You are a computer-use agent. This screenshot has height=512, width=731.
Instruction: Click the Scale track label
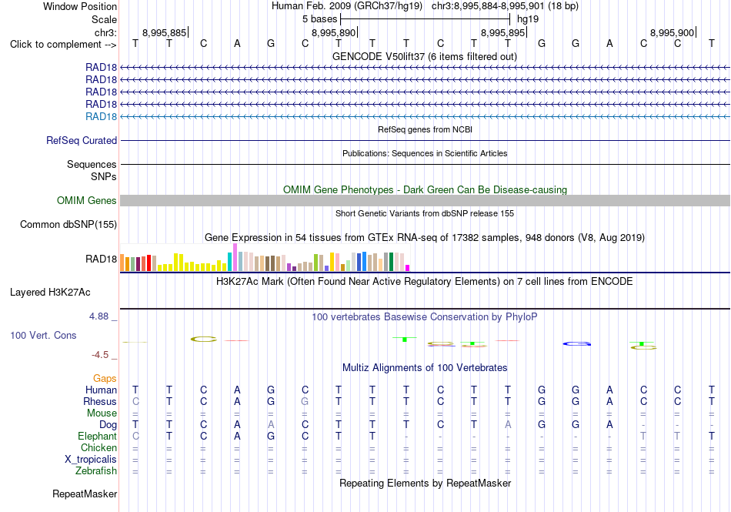(x=104, y=19)
